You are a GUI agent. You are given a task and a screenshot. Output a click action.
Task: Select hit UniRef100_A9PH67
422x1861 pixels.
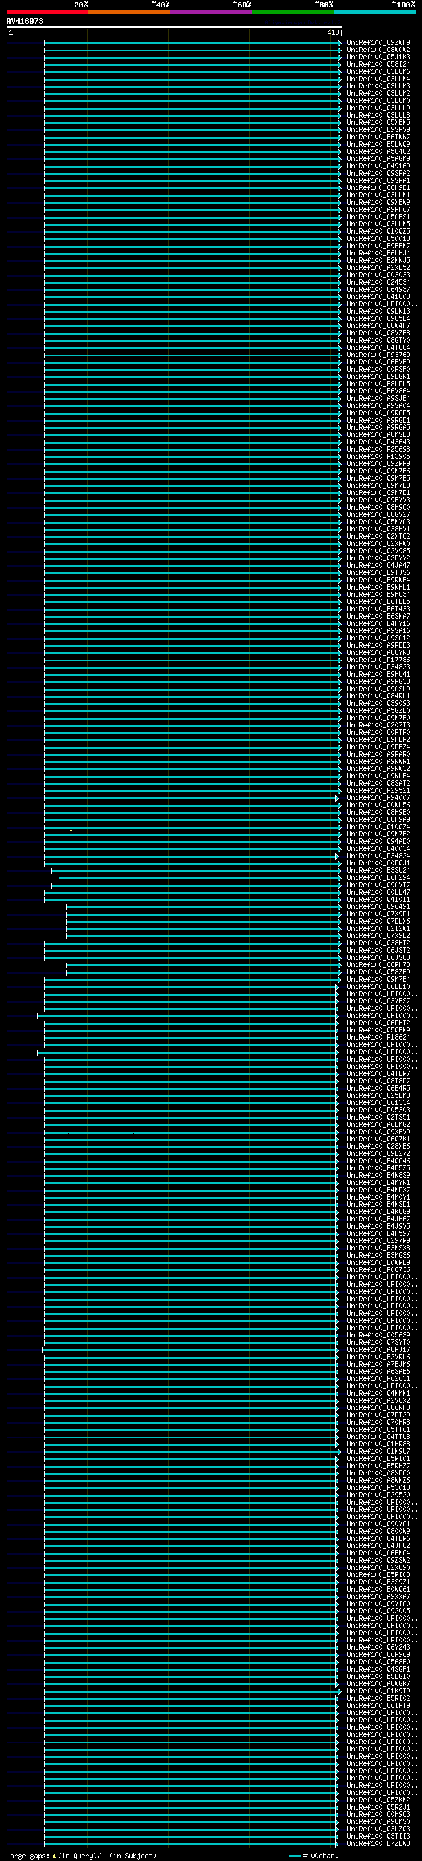click(378, 209)
